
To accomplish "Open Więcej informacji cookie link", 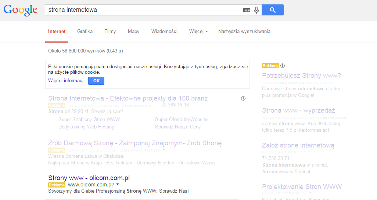I will [66, 81].
